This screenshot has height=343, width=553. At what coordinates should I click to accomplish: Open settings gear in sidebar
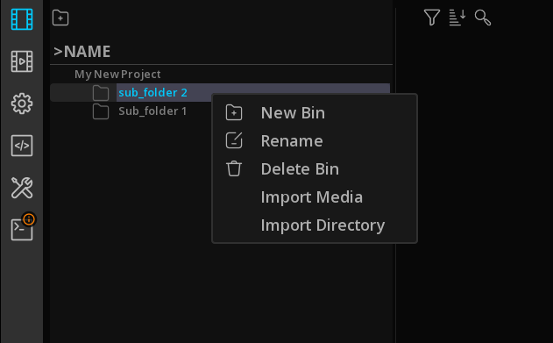pyautogui.click(x=22, y=104)
